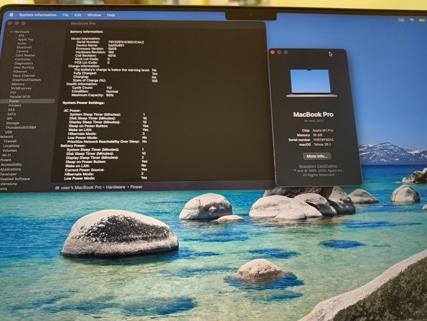Open the Apple menu icon
This screenshot has height=321, width=427.
pos(11,15)
